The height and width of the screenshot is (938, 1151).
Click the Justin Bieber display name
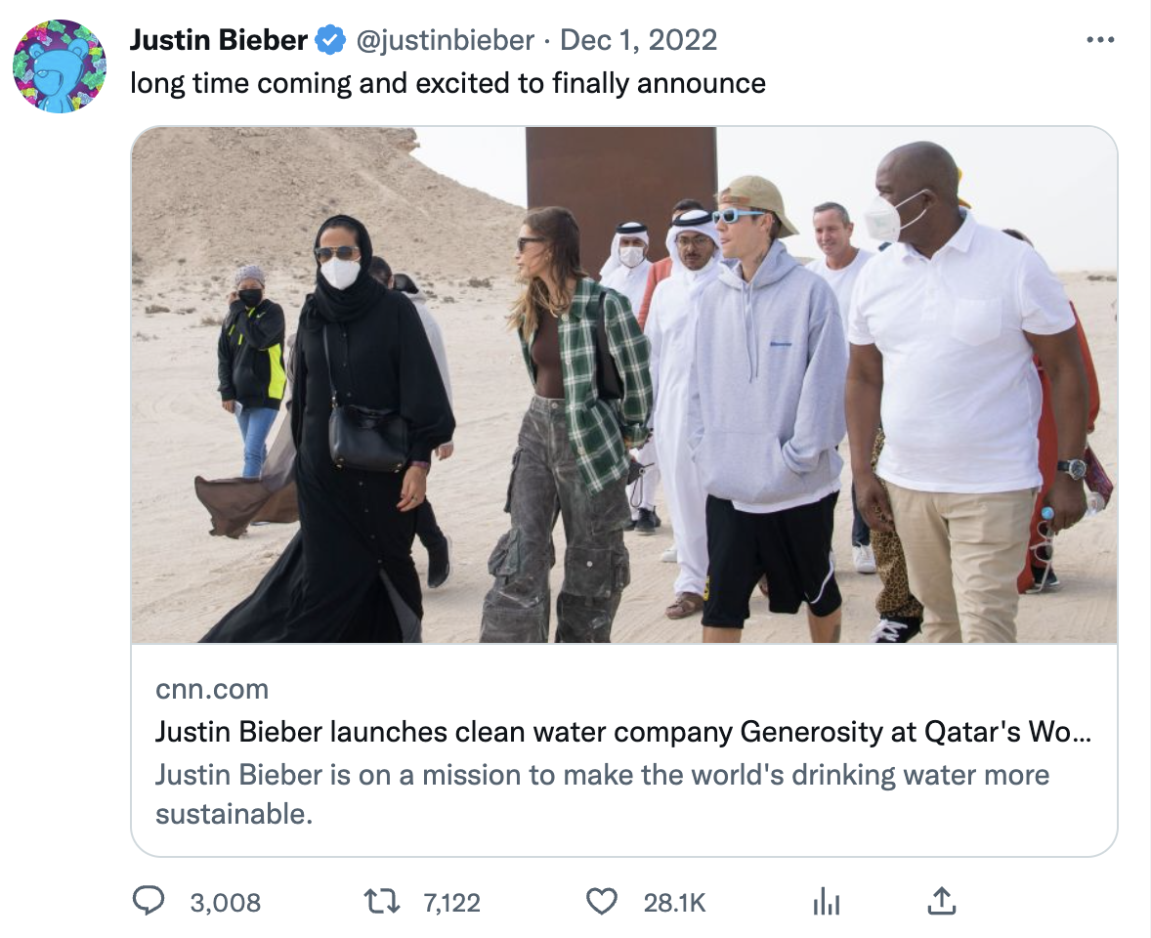[x=219, y=40]
